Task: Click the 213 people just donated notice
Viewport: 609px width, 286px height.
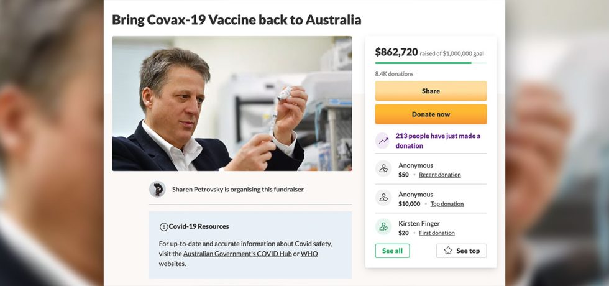Action: coord(437,141)
